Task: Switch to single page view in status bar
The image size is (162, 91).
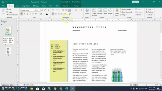Action: [x=131, y=85]
